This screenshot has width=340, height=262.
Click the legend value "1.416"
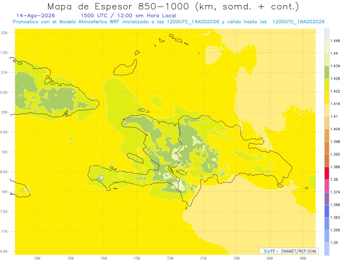click(335, 104)
